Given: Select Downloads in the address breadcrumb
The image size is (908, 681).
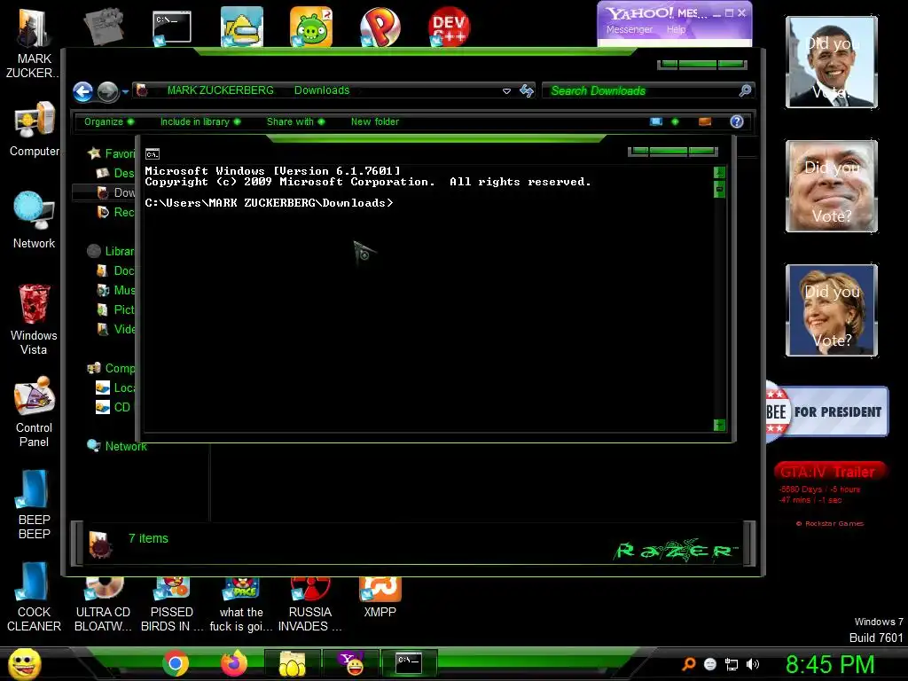Looking at the screenshot, I should point(322,90).
